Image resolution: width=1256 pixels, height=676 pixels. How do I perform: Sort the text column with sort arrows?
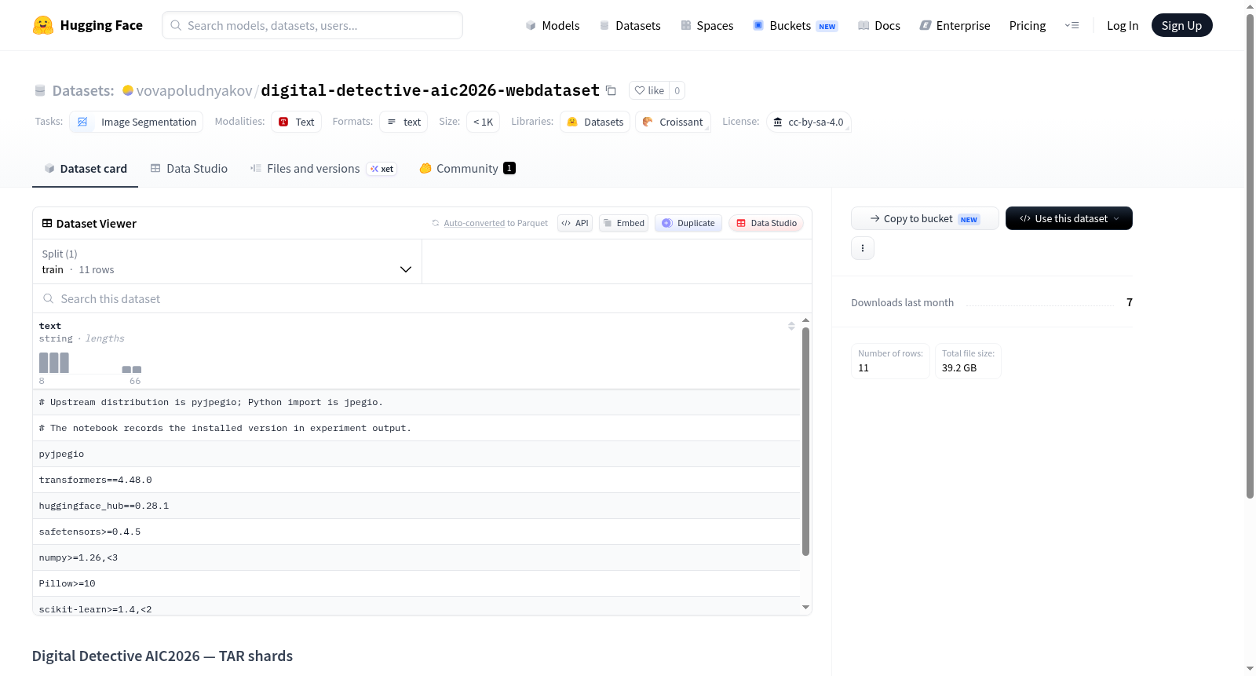pyautogui.click(x=791, y=326)
